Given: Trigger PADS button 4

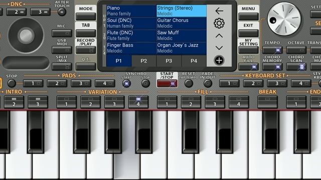Looking at the screenshot, I should pyautogui.click(x=105, y=83).
